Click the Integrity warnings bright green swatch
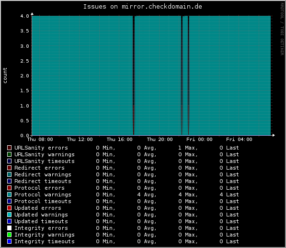Viewport: 286px width, 248px height. click(9, 235)
